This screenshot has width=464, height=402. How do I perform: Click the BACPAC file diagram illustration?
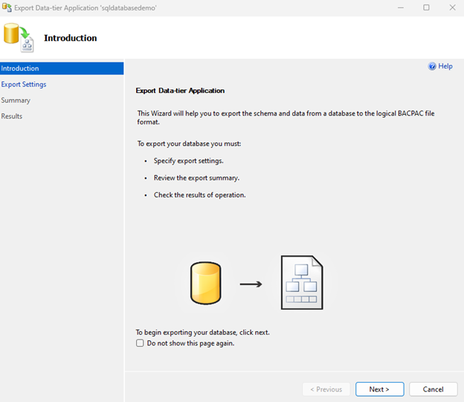coord(301,282)
